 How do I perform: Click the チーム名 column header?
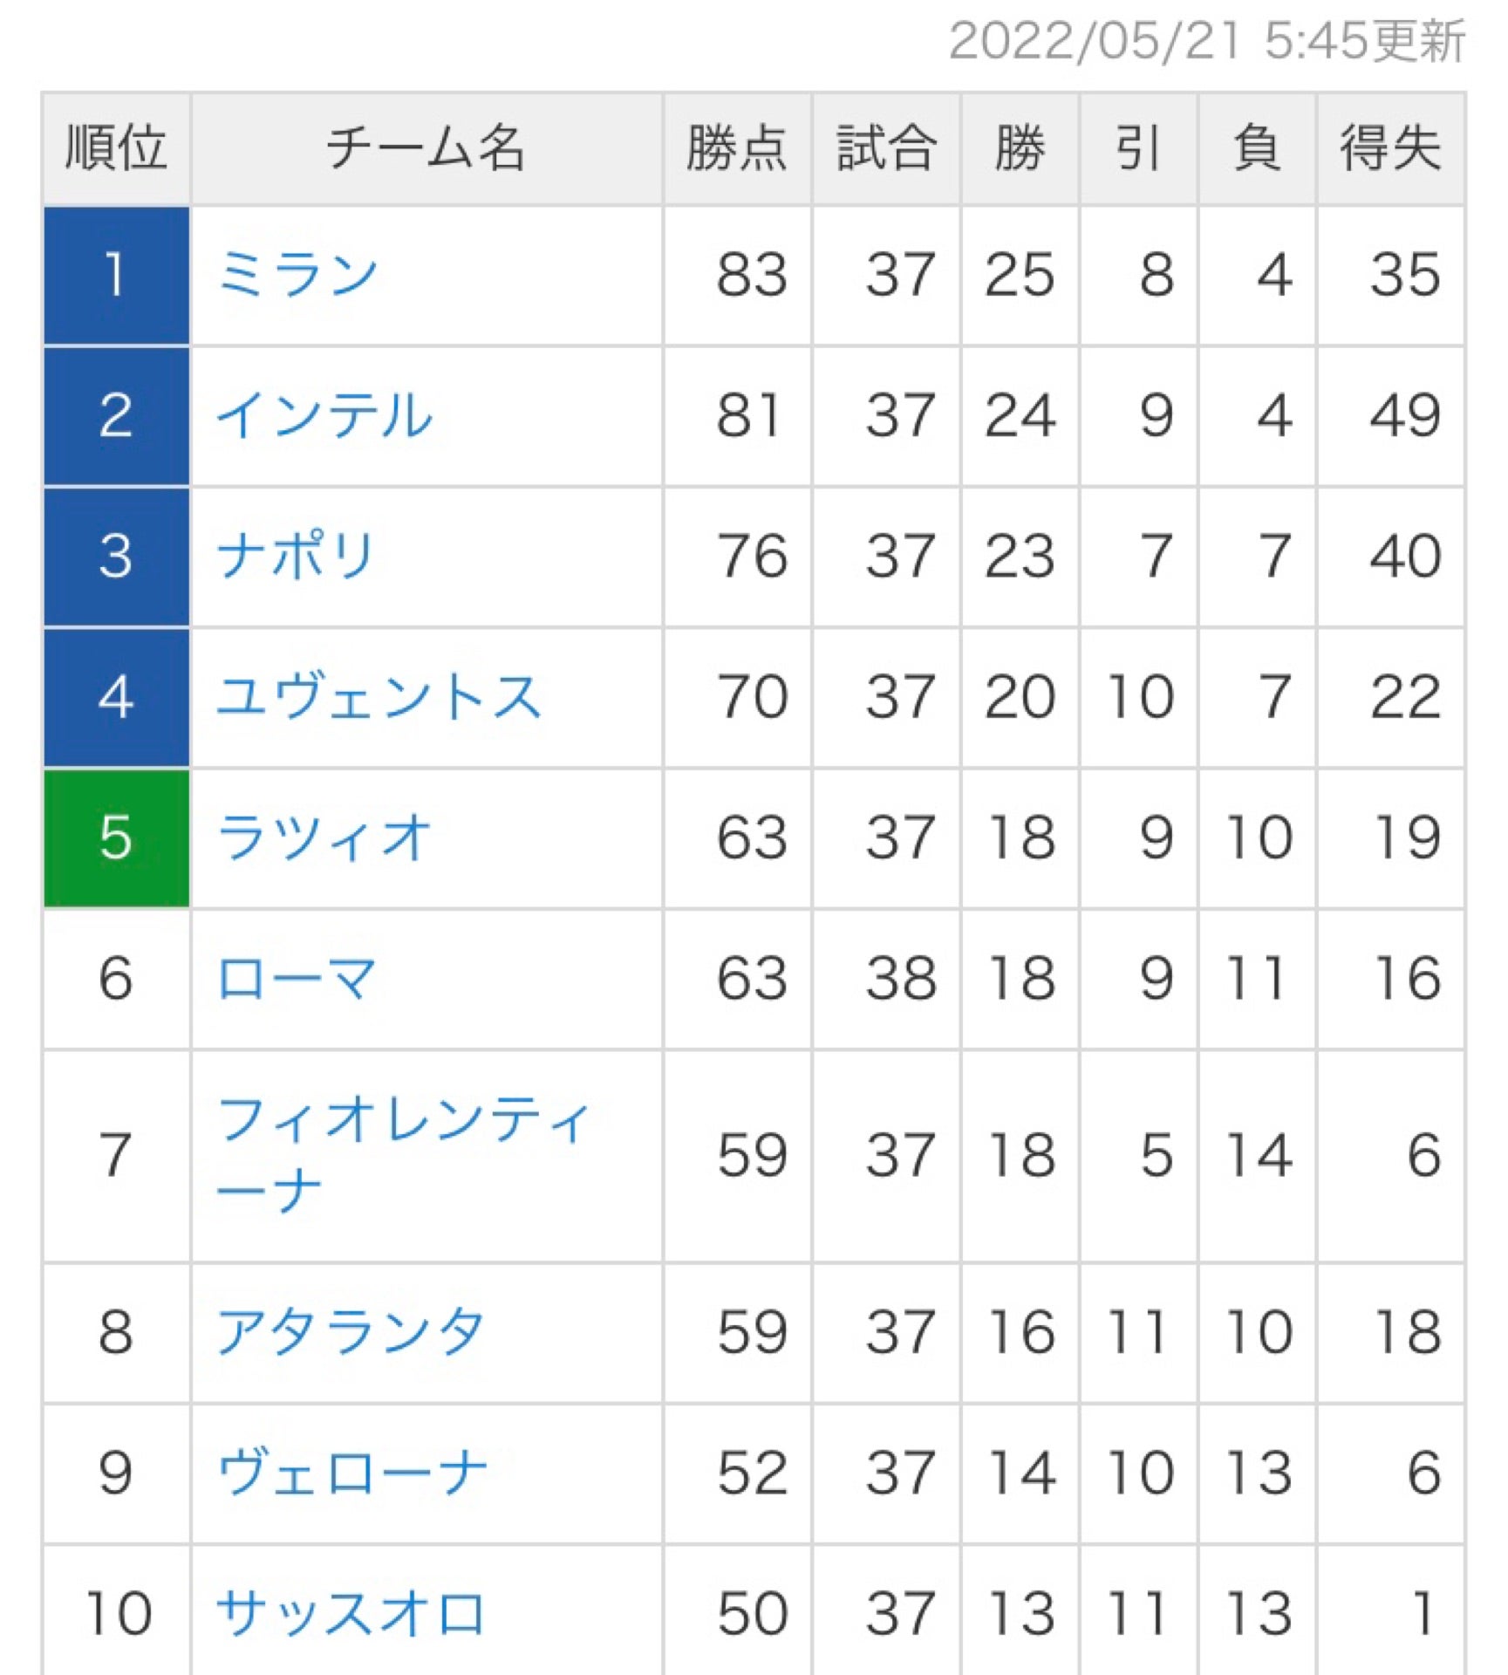pos(426,148)
